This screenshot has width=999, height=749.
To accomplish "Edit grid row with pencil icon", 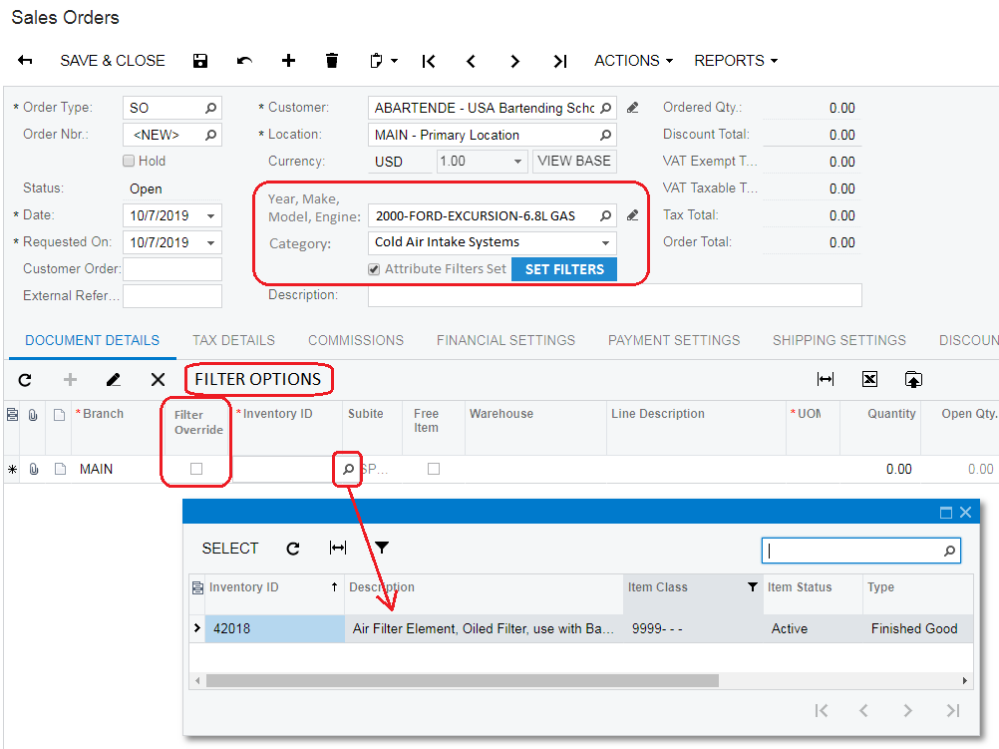I will 114,380.
